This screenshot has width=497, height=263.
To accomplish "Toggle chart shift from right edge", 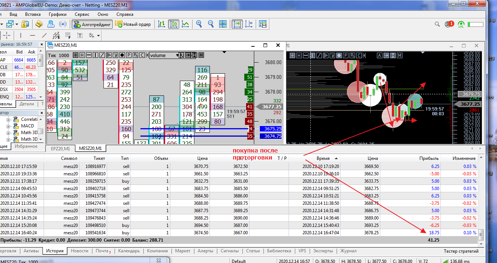I will coord(249,24).
